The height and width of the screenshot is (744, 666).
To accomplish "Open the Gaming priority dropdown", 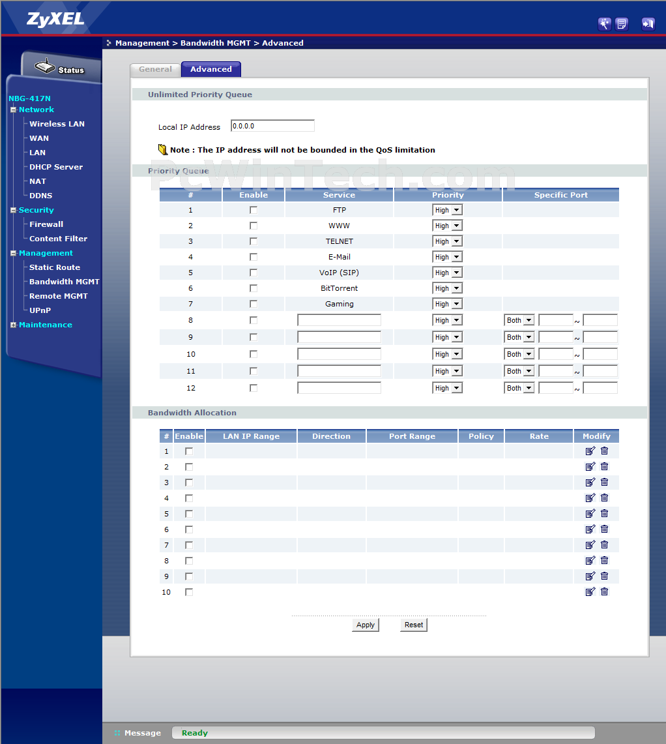I will (x=447, y=304).
